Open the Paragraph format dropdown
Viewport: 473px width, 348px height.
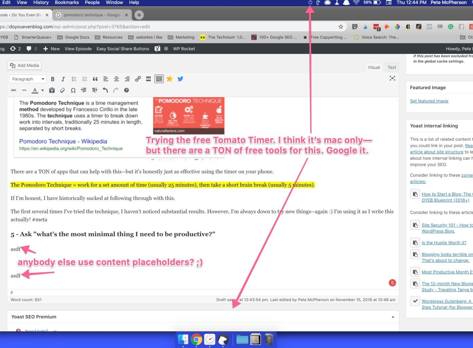[28, 79]
